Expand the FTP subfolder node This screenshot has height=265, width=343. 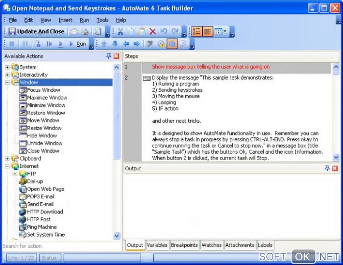(15, 174)
